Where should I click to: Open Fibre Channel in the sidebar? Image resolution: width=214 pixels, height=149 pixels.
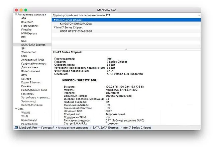(x=30, y=26)
